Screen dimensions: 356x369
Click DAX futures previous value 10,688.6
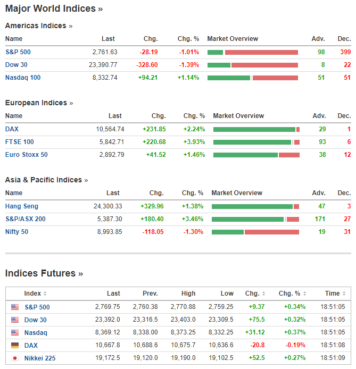pyautogui.click(x=145, y=345)
